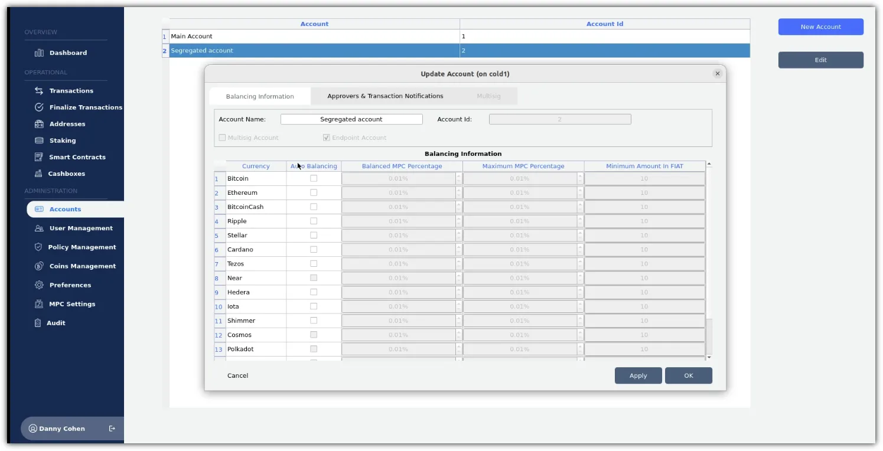Click Ethereum Maximum MPC Percentage spinner arrows
Viewport: 883px width, 451px height.
point(580,192)
